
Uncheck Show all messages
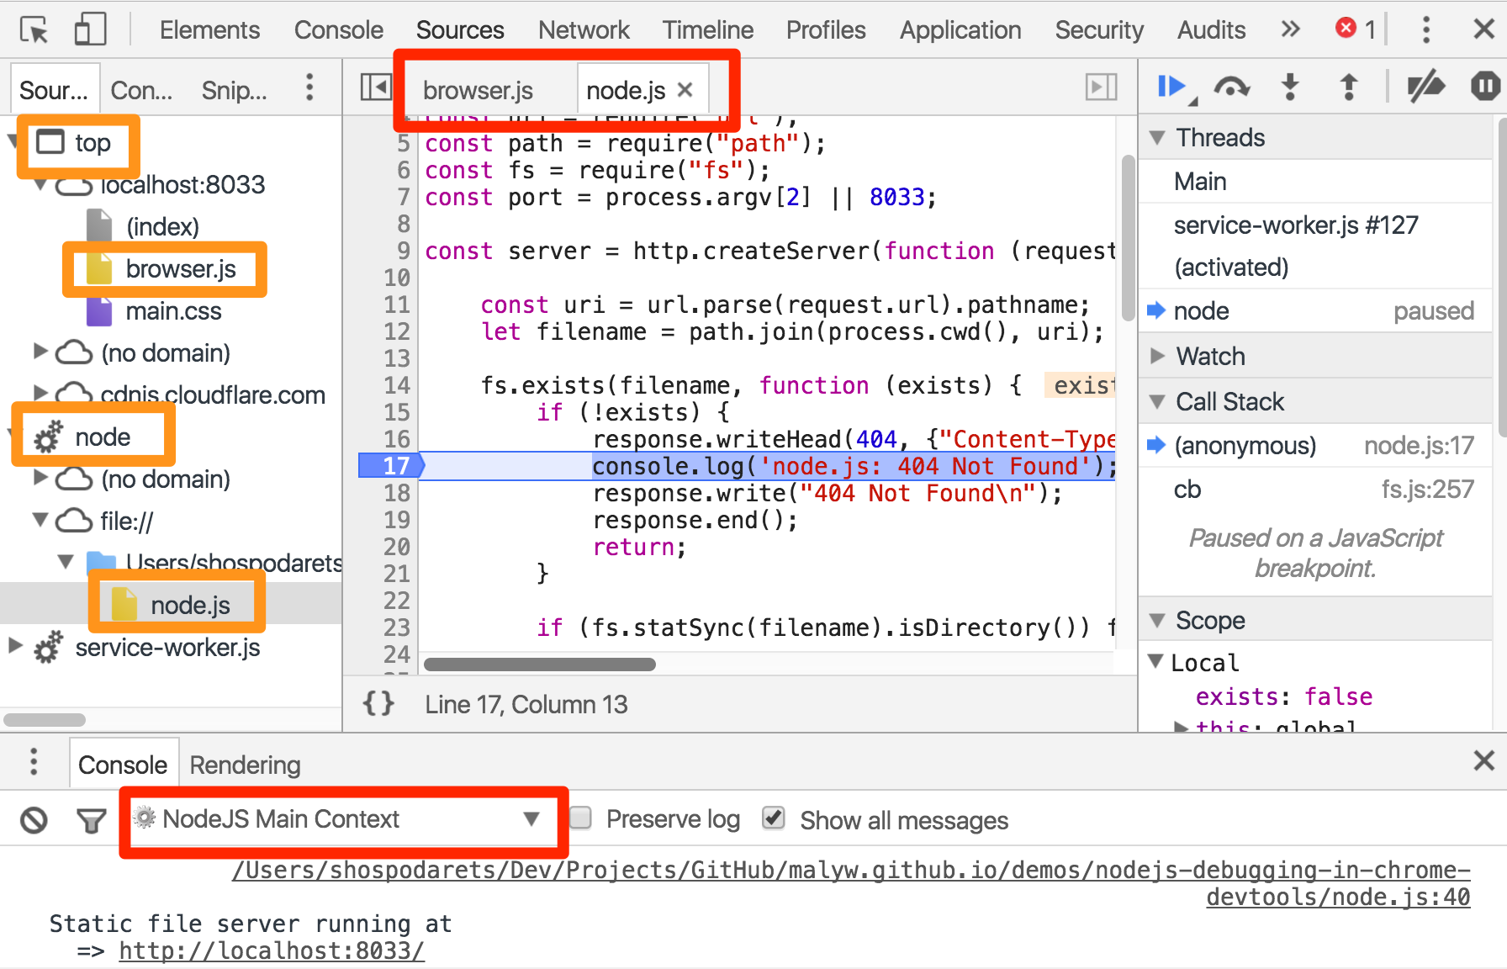point(773,818)
